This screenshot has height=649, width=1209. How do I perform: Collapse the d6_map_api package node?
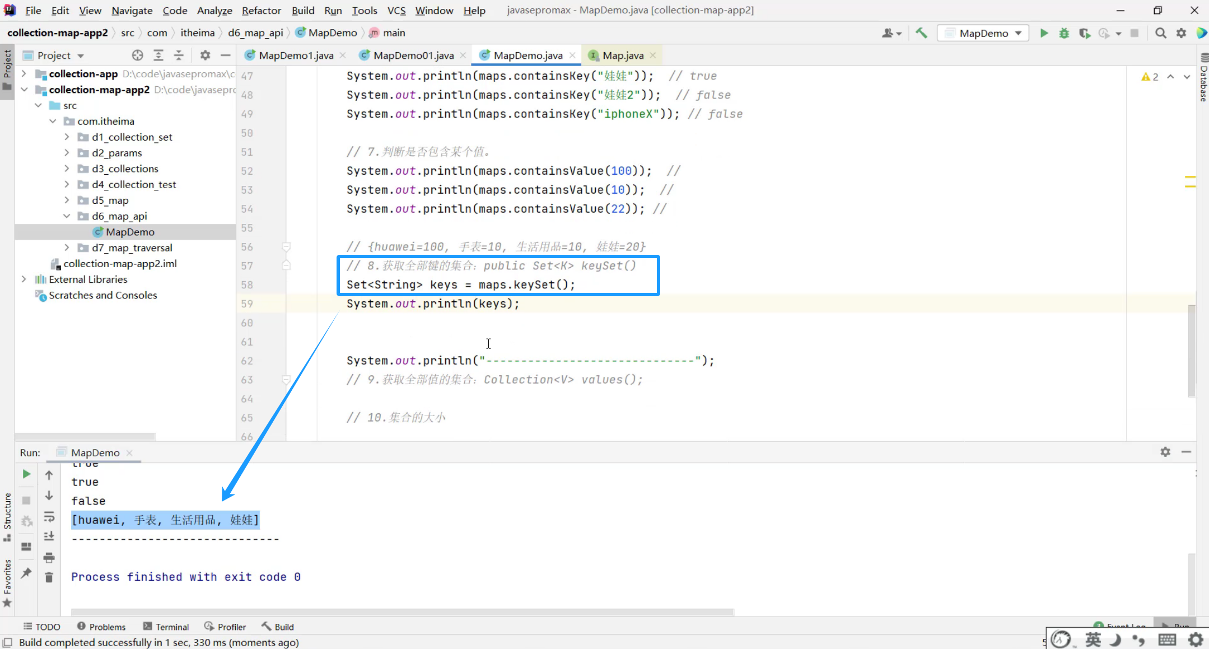(x=67, y=216)
